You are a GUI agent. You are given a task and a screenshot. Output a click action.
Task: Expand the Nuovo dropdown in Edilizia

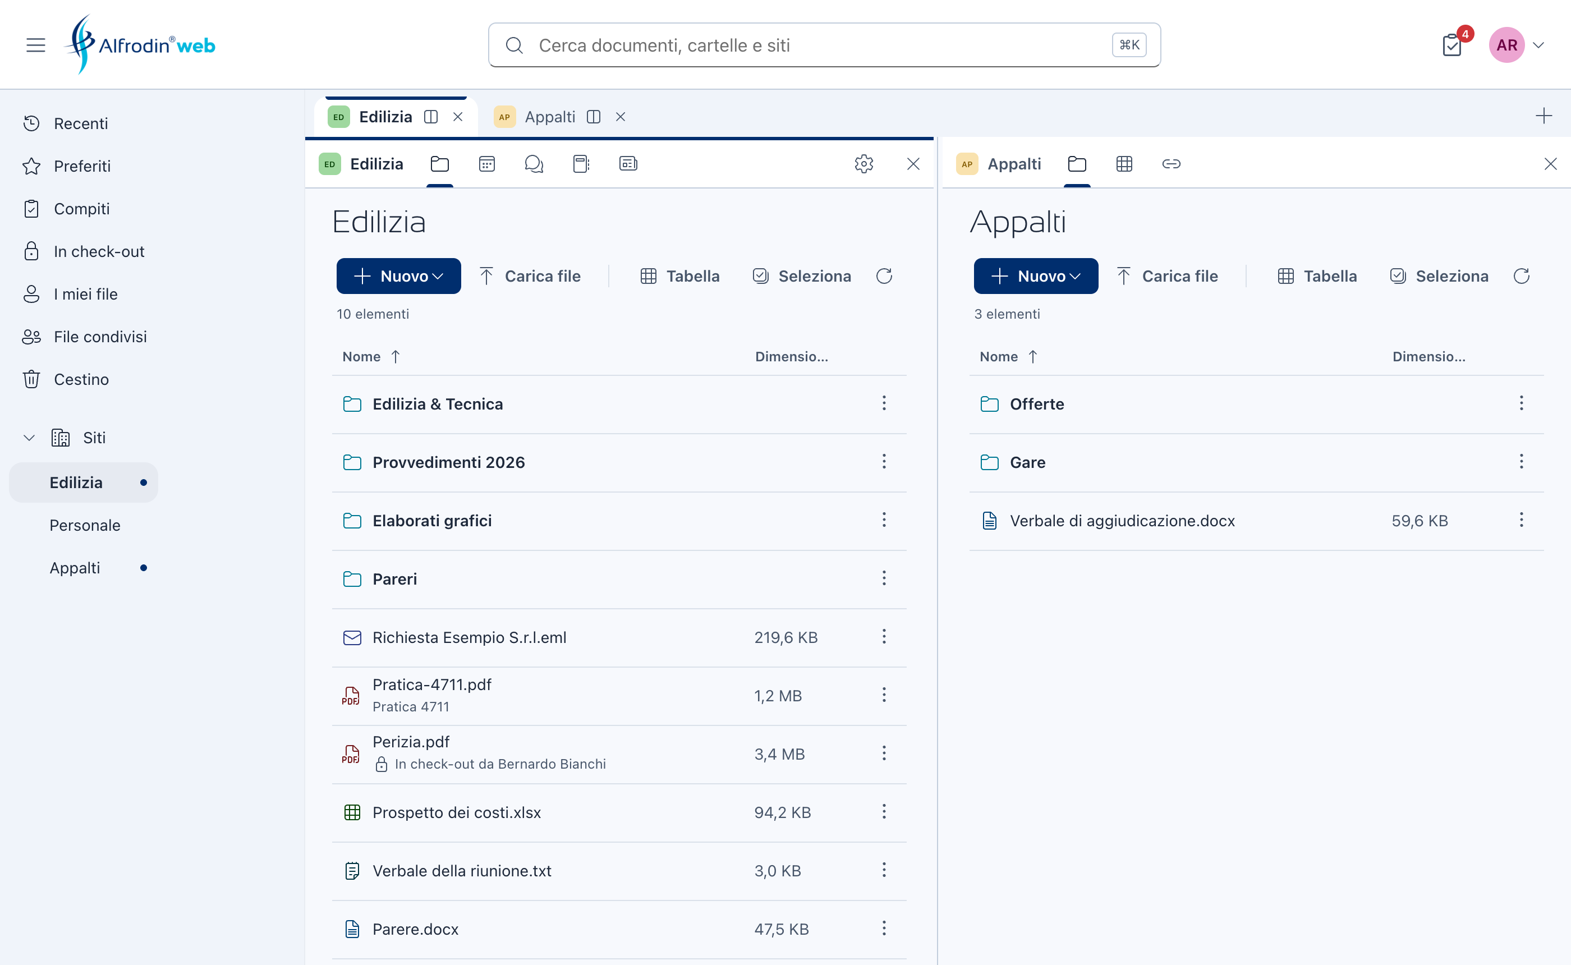(x=399, y=277)
